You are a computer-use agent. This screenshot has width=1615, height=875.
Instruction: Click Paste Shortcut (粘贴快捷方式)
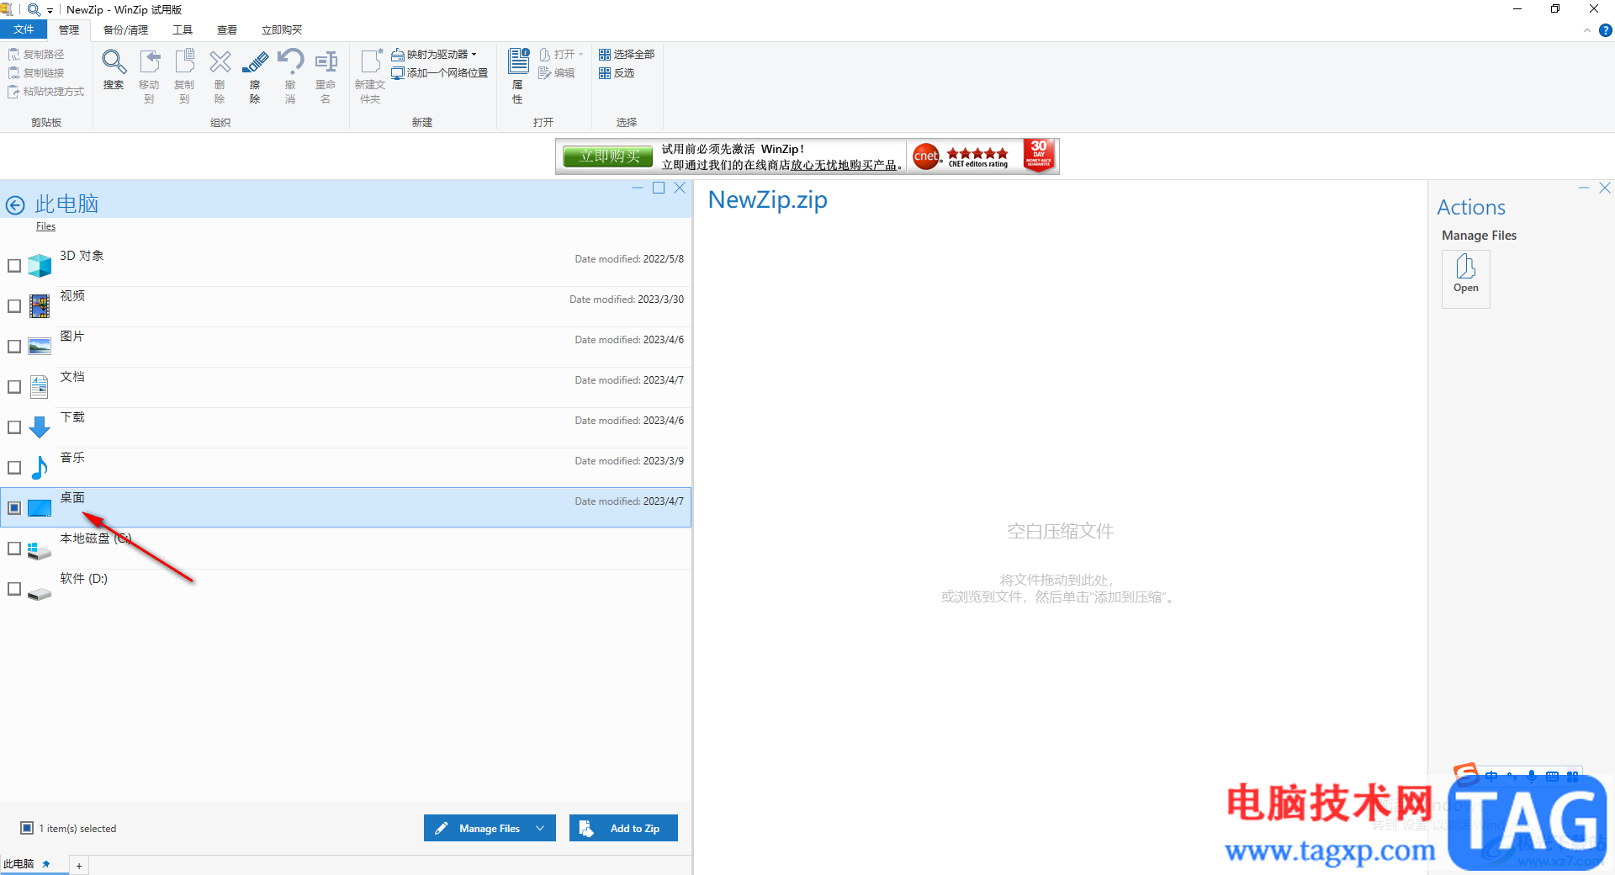point(46,91)
